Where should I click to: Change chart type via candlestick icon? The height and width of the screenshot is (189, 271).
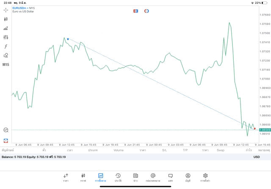click(6, 19)
